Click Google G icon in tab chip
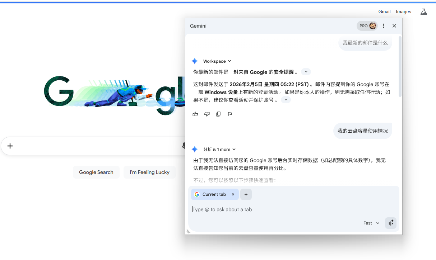436x260 pixels. (197, 194)
